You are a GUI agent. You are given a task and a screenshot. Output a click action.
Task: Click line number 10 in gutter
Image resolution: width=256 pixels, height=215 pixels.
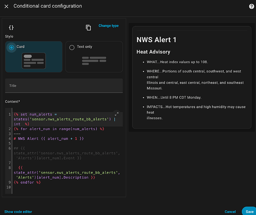pyautogui.click(x=9, y=187)
